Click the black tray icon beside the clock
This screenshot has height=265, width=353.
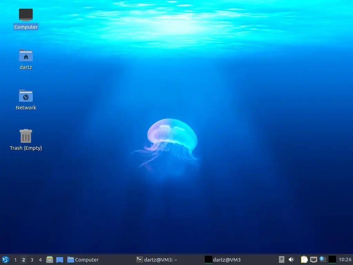(332, 259)
